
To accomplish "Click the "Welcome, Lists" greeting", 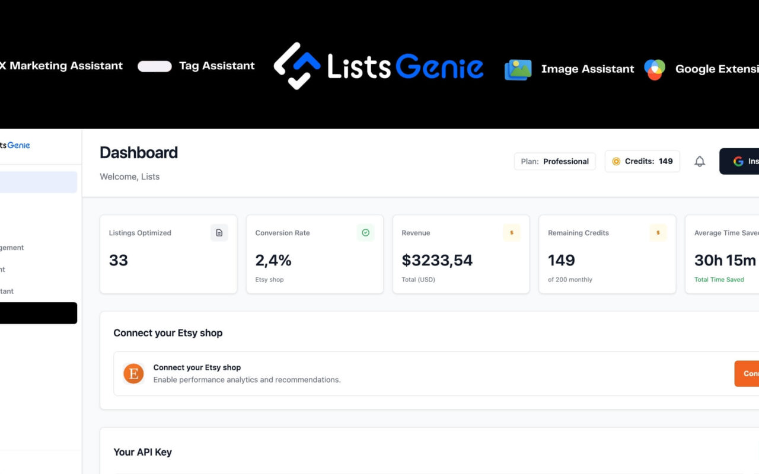I will (129, 177).
